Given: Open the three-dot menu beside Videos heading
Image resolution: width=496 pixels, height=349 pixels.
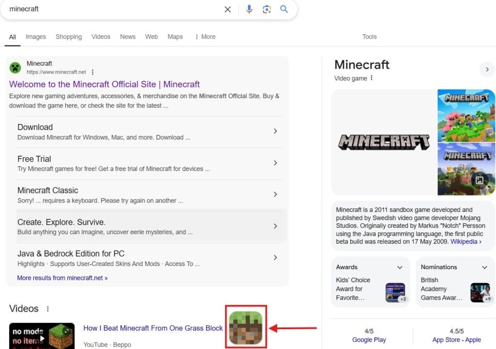Looking at the screenshot, I should point(47,309).
